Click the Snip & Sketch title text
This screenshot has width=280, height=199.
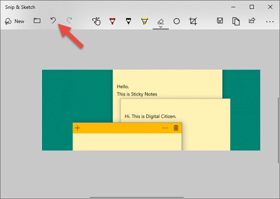[x=20, y=7]
